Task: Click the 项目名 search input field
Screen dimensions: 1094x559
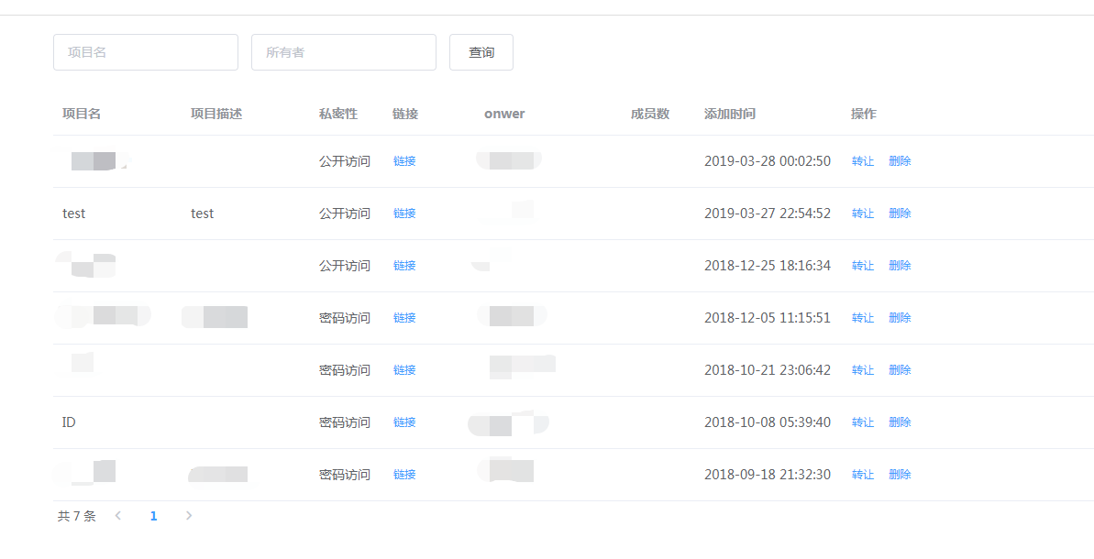Action: [145, 52]
